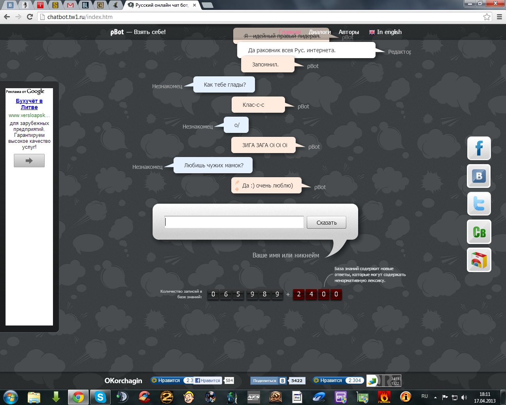Click the pencil edit icon in the last reply

[x=237, y=182]
